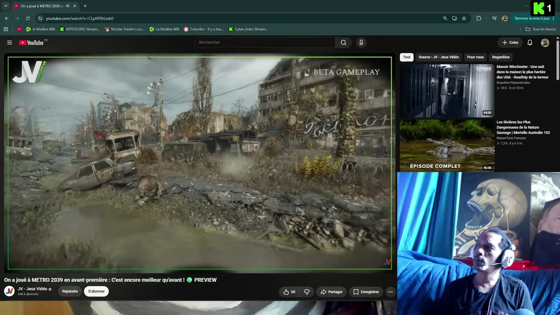Select the Regardées filter chip
The image size is (560, 315).
tap(501, 57)
